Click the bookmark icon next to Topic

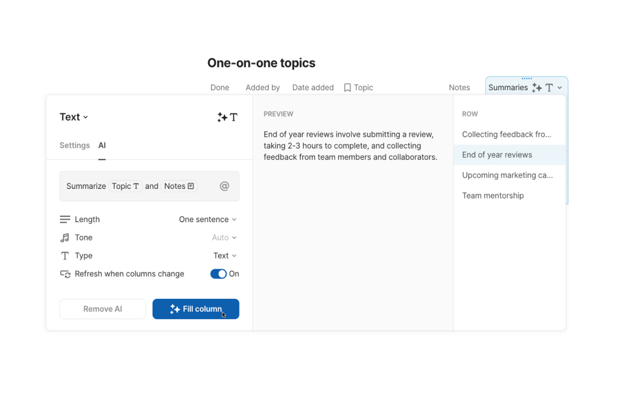point(347,88)
